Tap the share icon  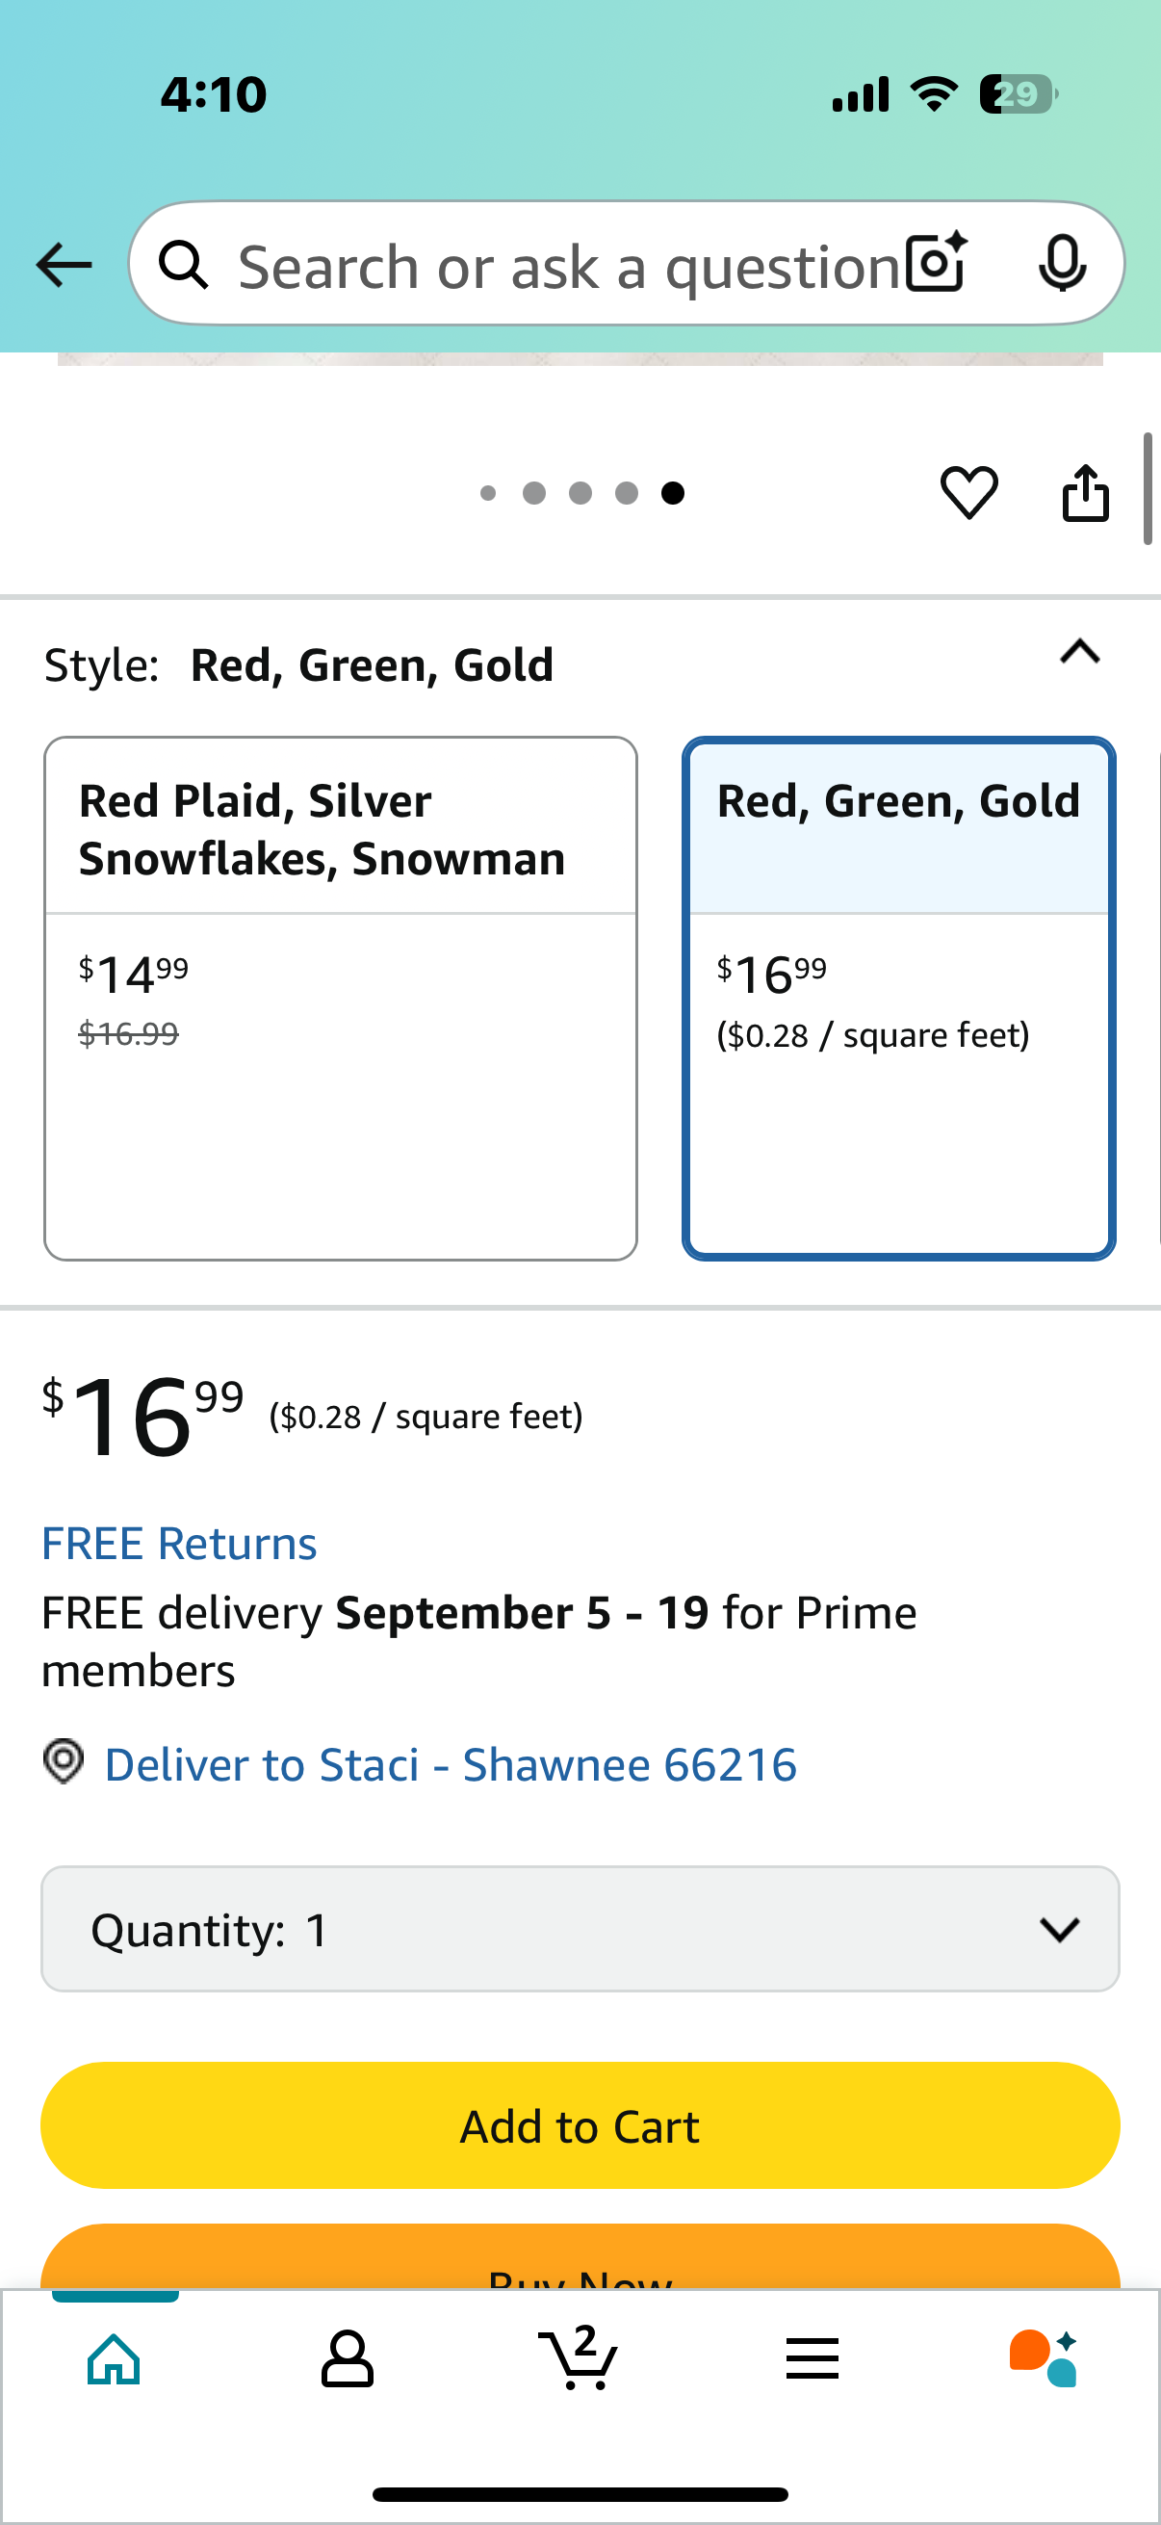[1086, 492]
